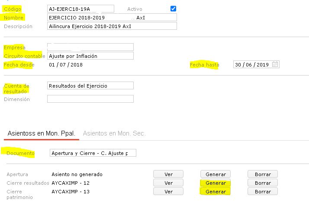Click Borrar in the Apertura row
The height and width of the screenshot is (205, 309).
click(263, 174)
